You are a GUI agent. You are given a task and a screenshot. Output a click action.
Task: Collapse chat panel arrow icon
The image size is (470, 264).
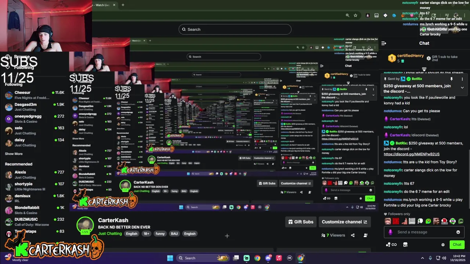(x=384, y=43)
